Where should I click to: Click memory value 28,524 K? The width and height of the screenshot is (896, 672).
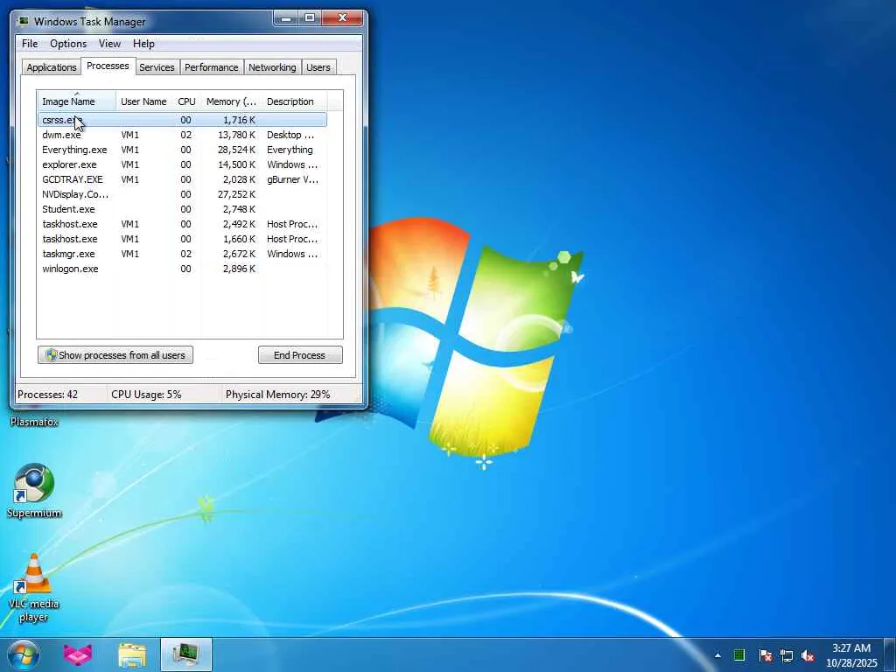tap(236, 150)
